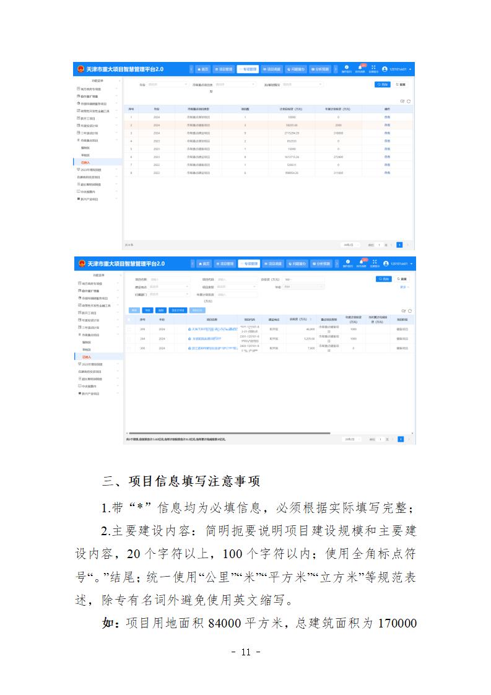Open notification bell in lower screenshot header

click(361, 262)
